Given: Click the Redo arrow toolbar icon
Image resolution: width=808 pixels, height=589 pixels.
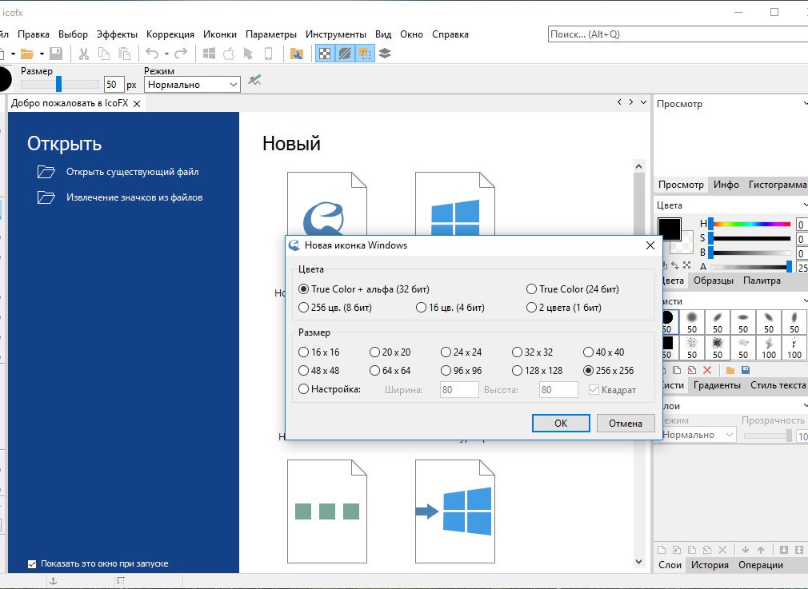Looking at the screenshot, I should pyautogui.click(x=181, y=54).
